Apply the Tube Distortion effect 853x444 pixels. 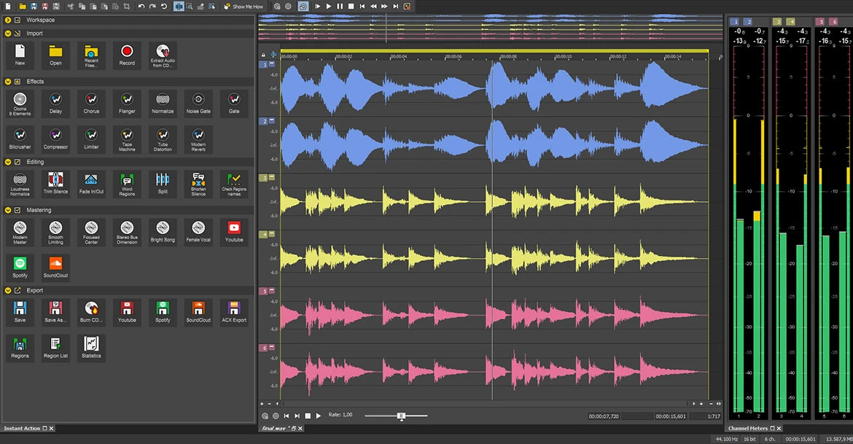click(162, 139)
